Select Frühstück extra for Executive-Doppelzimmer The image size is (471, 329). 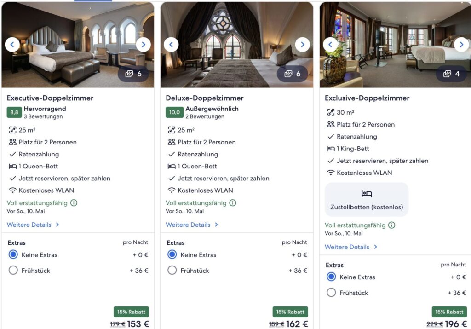coord(13,270)
